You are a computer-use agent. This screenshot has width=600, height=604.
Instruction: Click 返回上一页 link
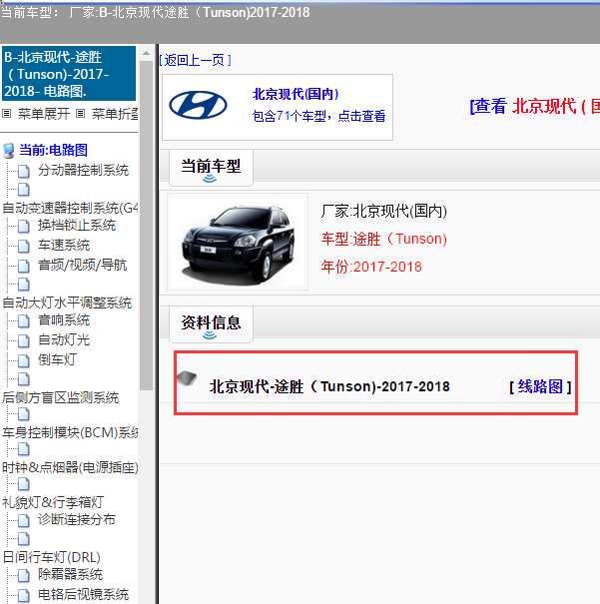click(196, 60)
